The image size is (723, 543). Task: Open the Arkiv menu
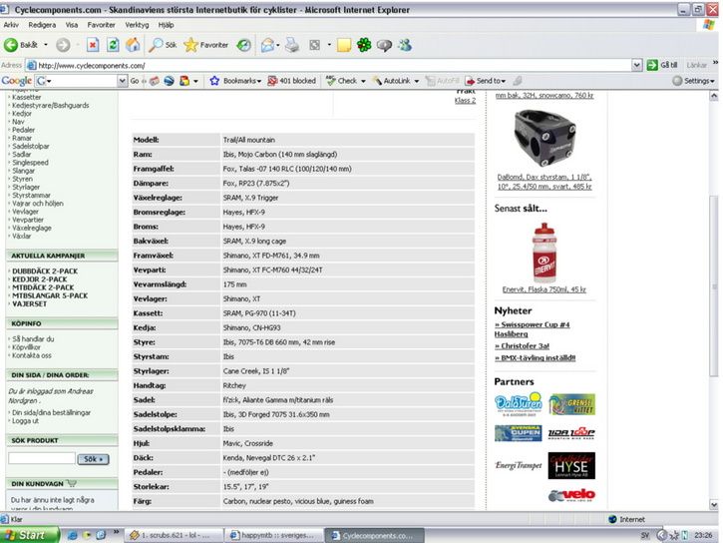point(11,25)
